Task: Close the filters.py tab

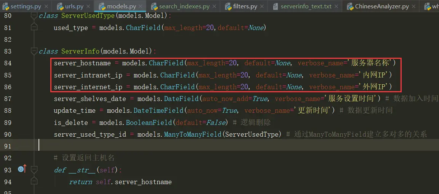Action: [262, 6]
